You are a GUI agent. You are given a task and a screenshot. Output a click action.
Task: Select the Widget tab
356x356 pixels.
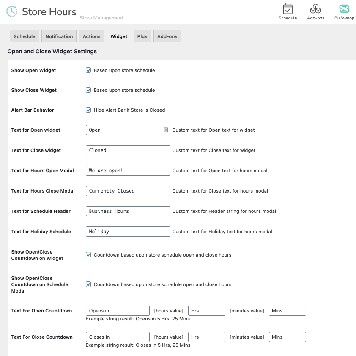pos(119,36)
